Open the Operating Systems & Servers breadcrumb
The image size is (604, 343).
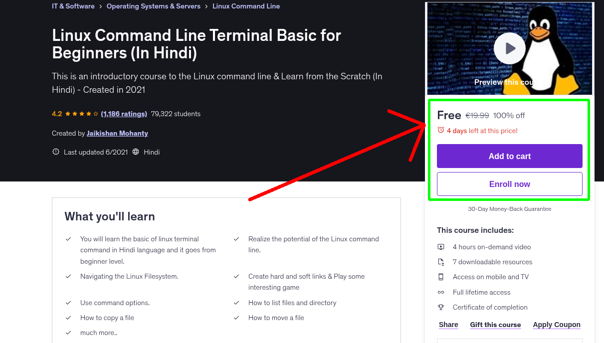[x=153, y=6]
